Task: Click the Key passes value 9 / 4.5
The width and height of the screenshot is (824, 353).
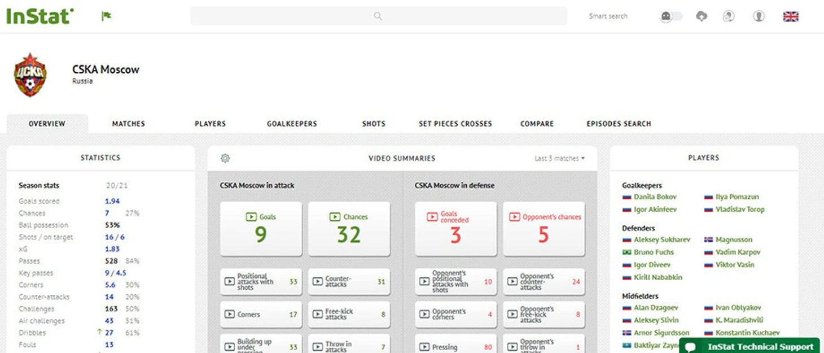Action: click(116, 273)
